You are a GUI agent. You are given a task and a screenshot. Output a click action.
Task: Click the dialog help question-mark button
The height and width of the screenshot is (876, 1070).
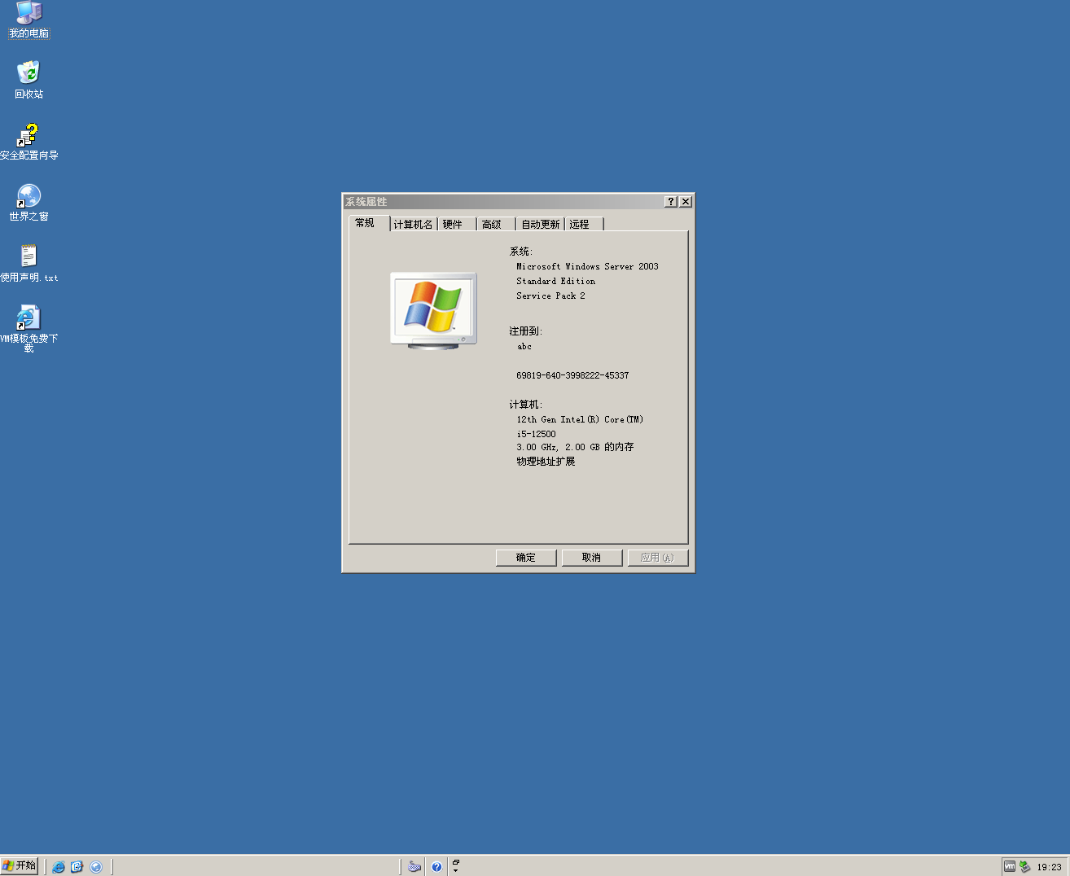pos(671,202)
